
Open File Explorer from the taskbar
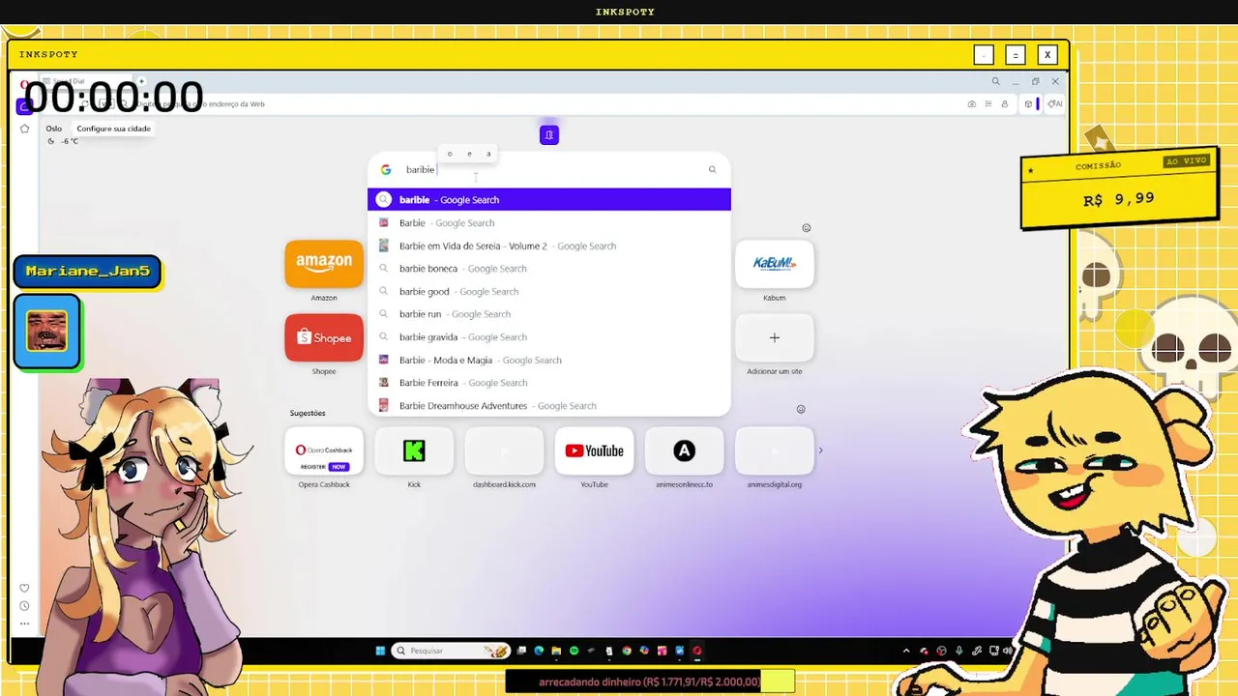[556, 651]
